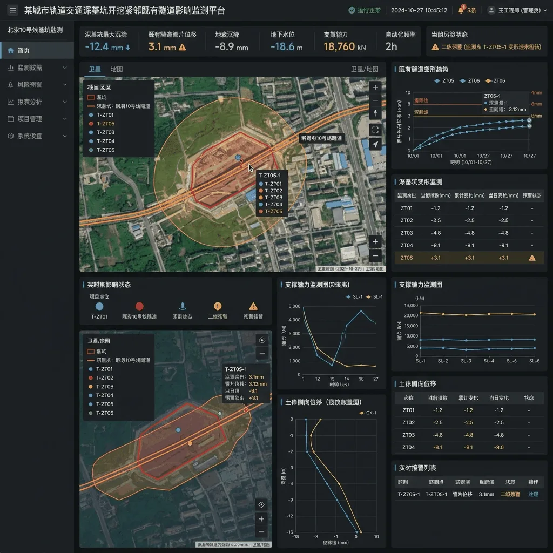
Task: Toggle blue SL-1 series in axial force legend
Action: click(x=354, y=297)
